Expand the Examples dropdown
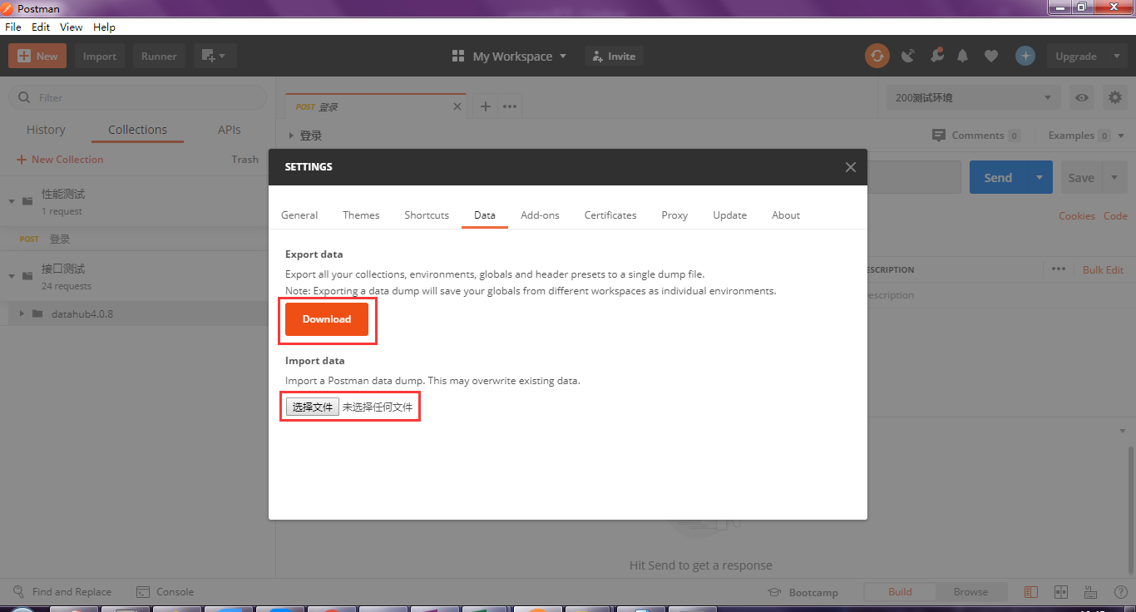 (x=1120, y=136)
